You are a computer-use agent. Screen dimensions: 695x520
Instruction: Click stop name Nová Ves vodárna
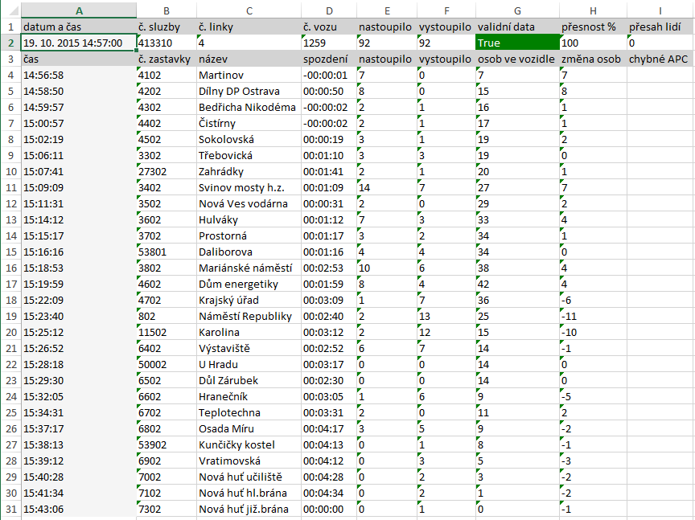point(249,204)
